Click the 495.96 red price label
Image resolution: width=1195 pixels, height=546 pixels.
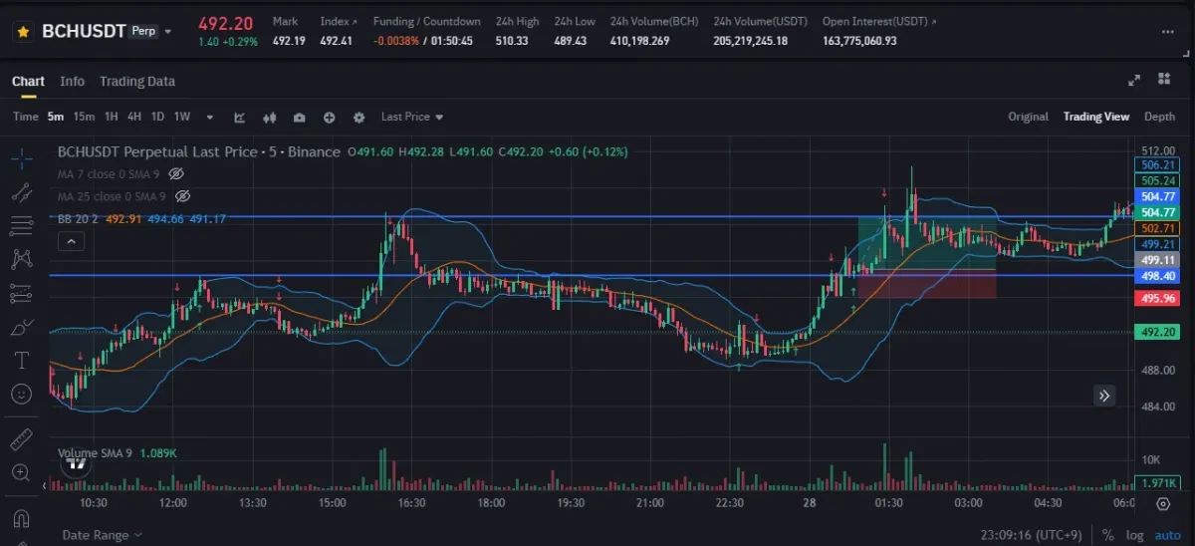(x=1157, y=298)
